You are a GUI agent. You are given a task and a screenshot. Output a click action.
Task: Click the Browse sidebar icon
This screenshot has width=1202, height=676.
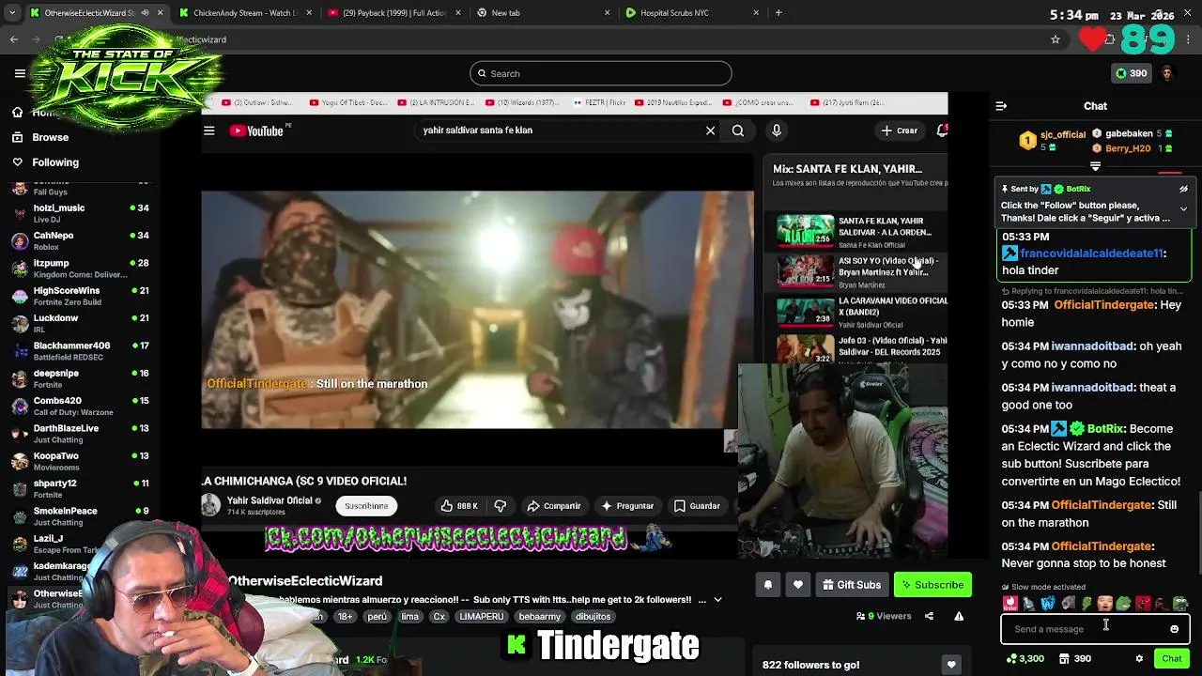[x=17, y=137]
